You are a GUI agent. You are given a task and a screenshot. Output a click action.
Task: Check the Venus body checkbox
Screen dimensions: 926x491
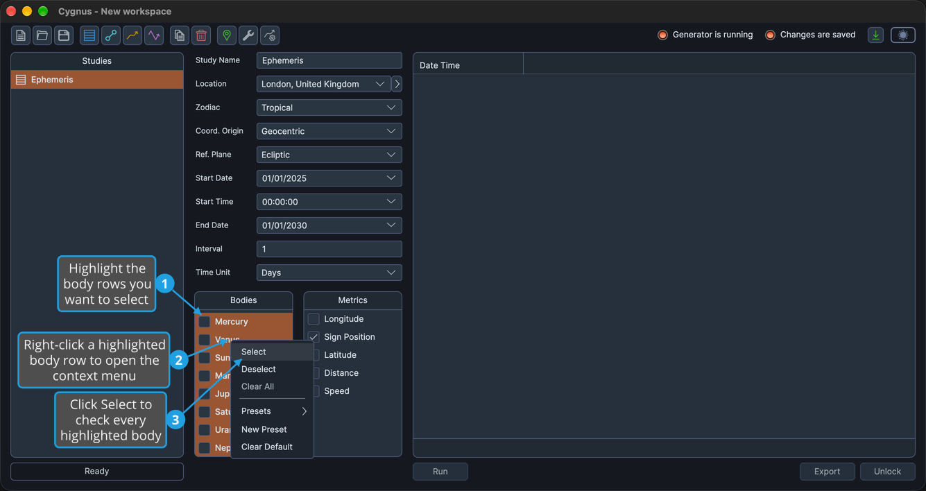[205, 340]
